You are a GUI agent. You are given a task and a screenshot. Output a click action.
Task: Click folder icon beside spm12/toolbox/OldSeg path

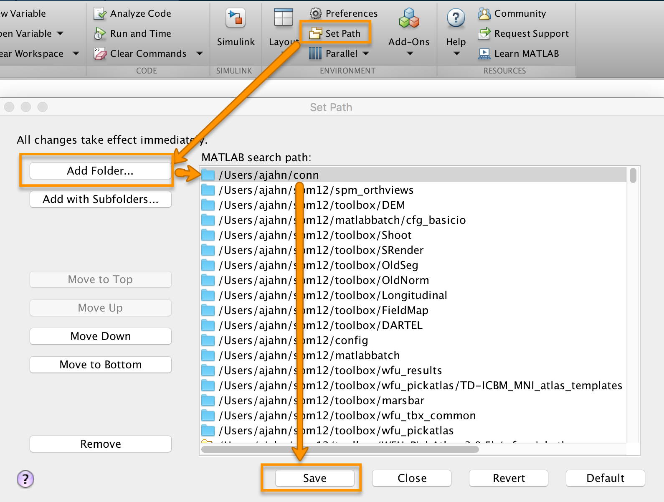[x=208, y=265]
